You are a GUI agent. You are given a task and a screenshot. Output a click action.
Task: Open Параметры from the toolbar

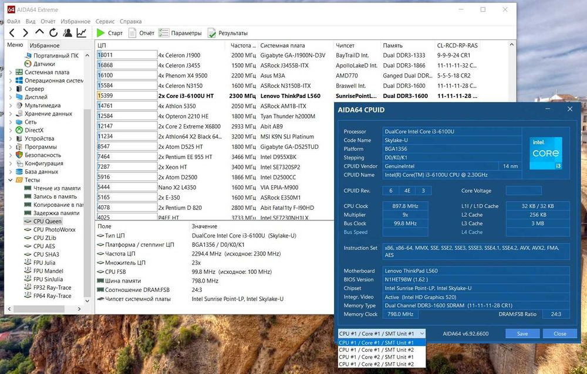pos(180,33)
